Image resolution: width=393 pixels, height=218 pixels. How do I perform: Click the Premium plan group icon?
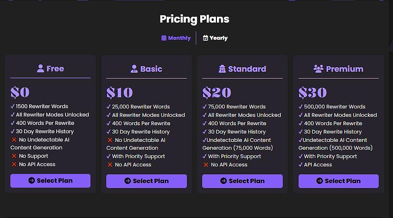pos(318,69)
